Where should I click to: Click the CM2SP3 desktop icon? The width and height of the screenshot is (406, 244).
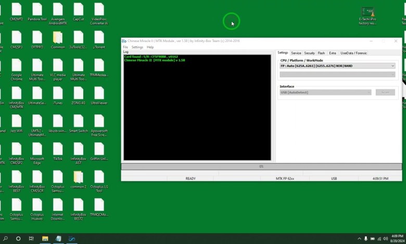point(17,40)
